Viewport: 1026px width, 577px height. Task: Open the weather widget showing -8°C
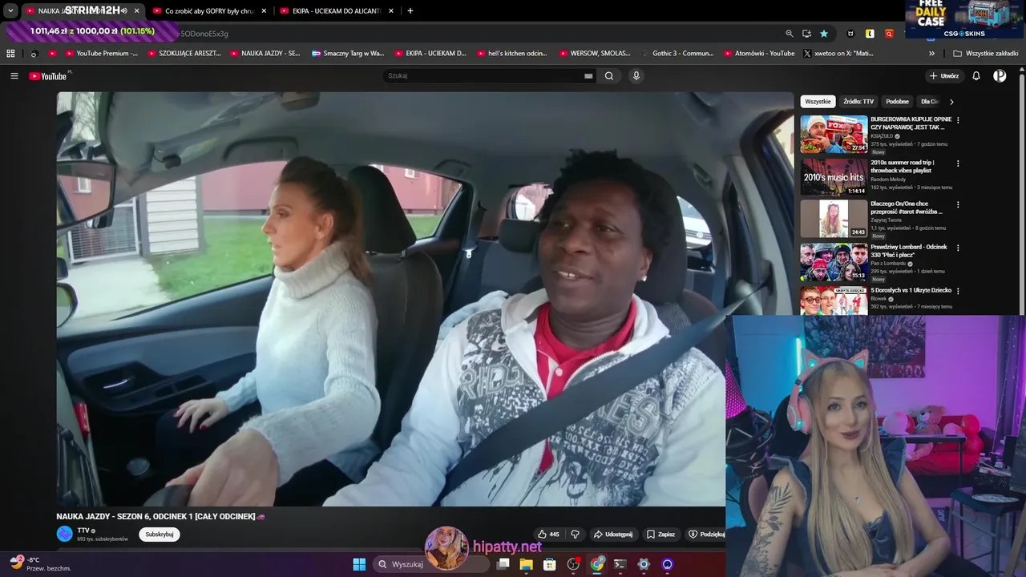coord(42,564)
